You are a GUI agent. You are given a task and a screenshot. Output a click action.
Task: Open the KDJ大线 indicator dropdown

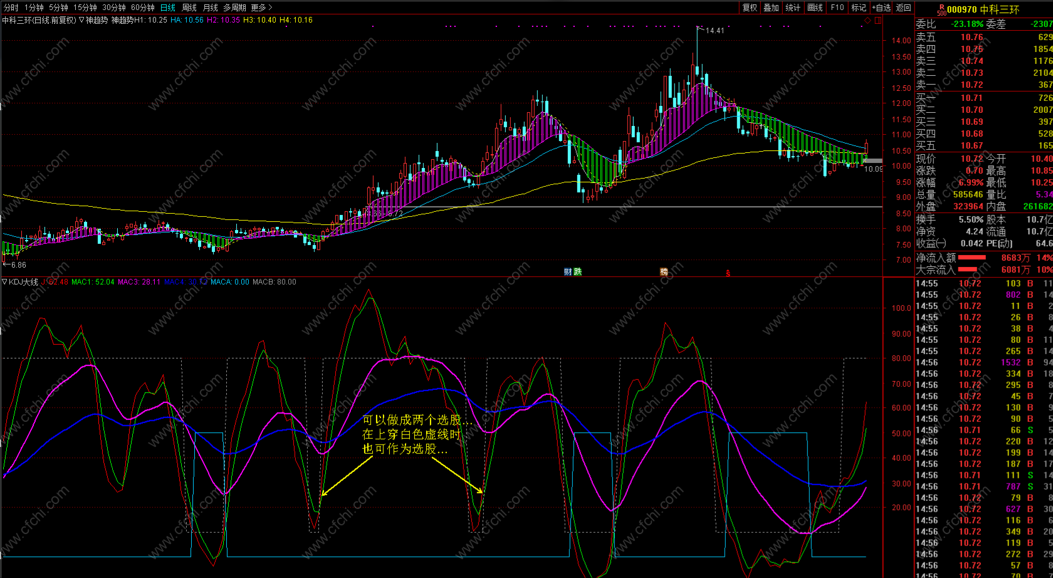click(x=5, y=282)
